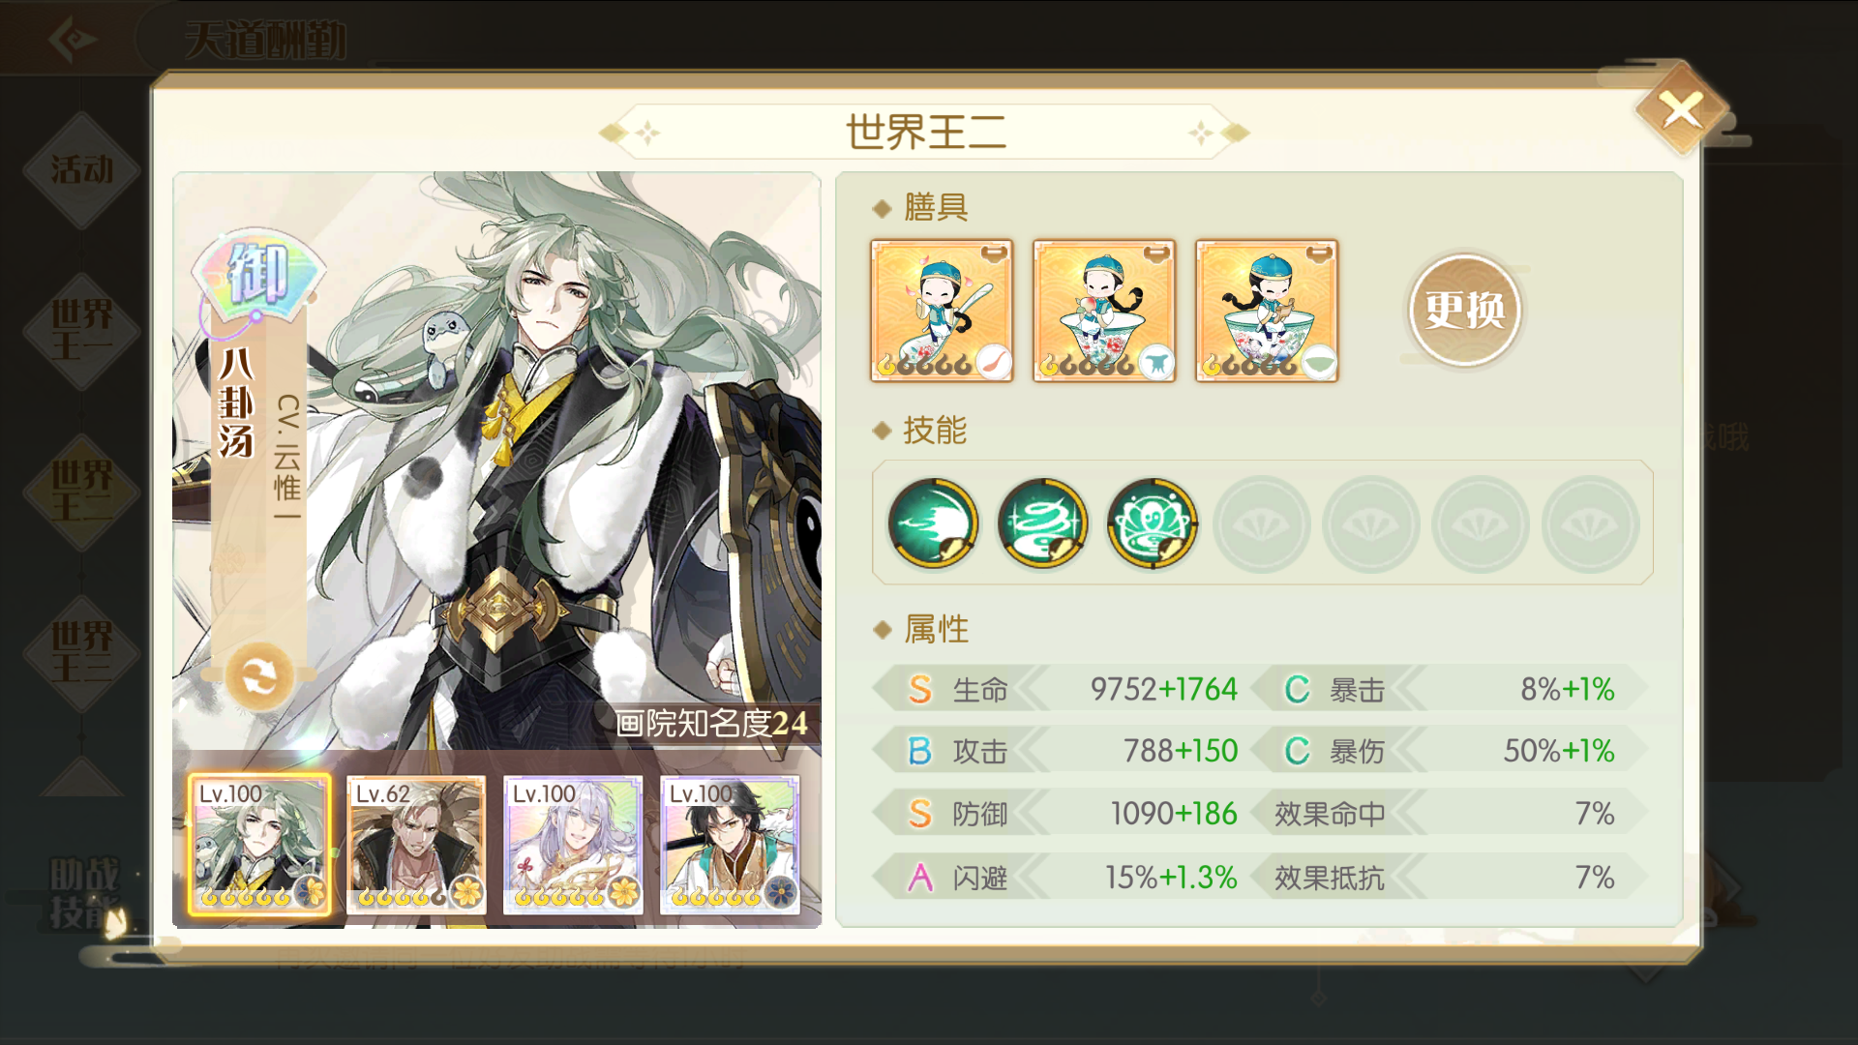Choose the Lv.100 black-haired character portrait

coord(730,845)
